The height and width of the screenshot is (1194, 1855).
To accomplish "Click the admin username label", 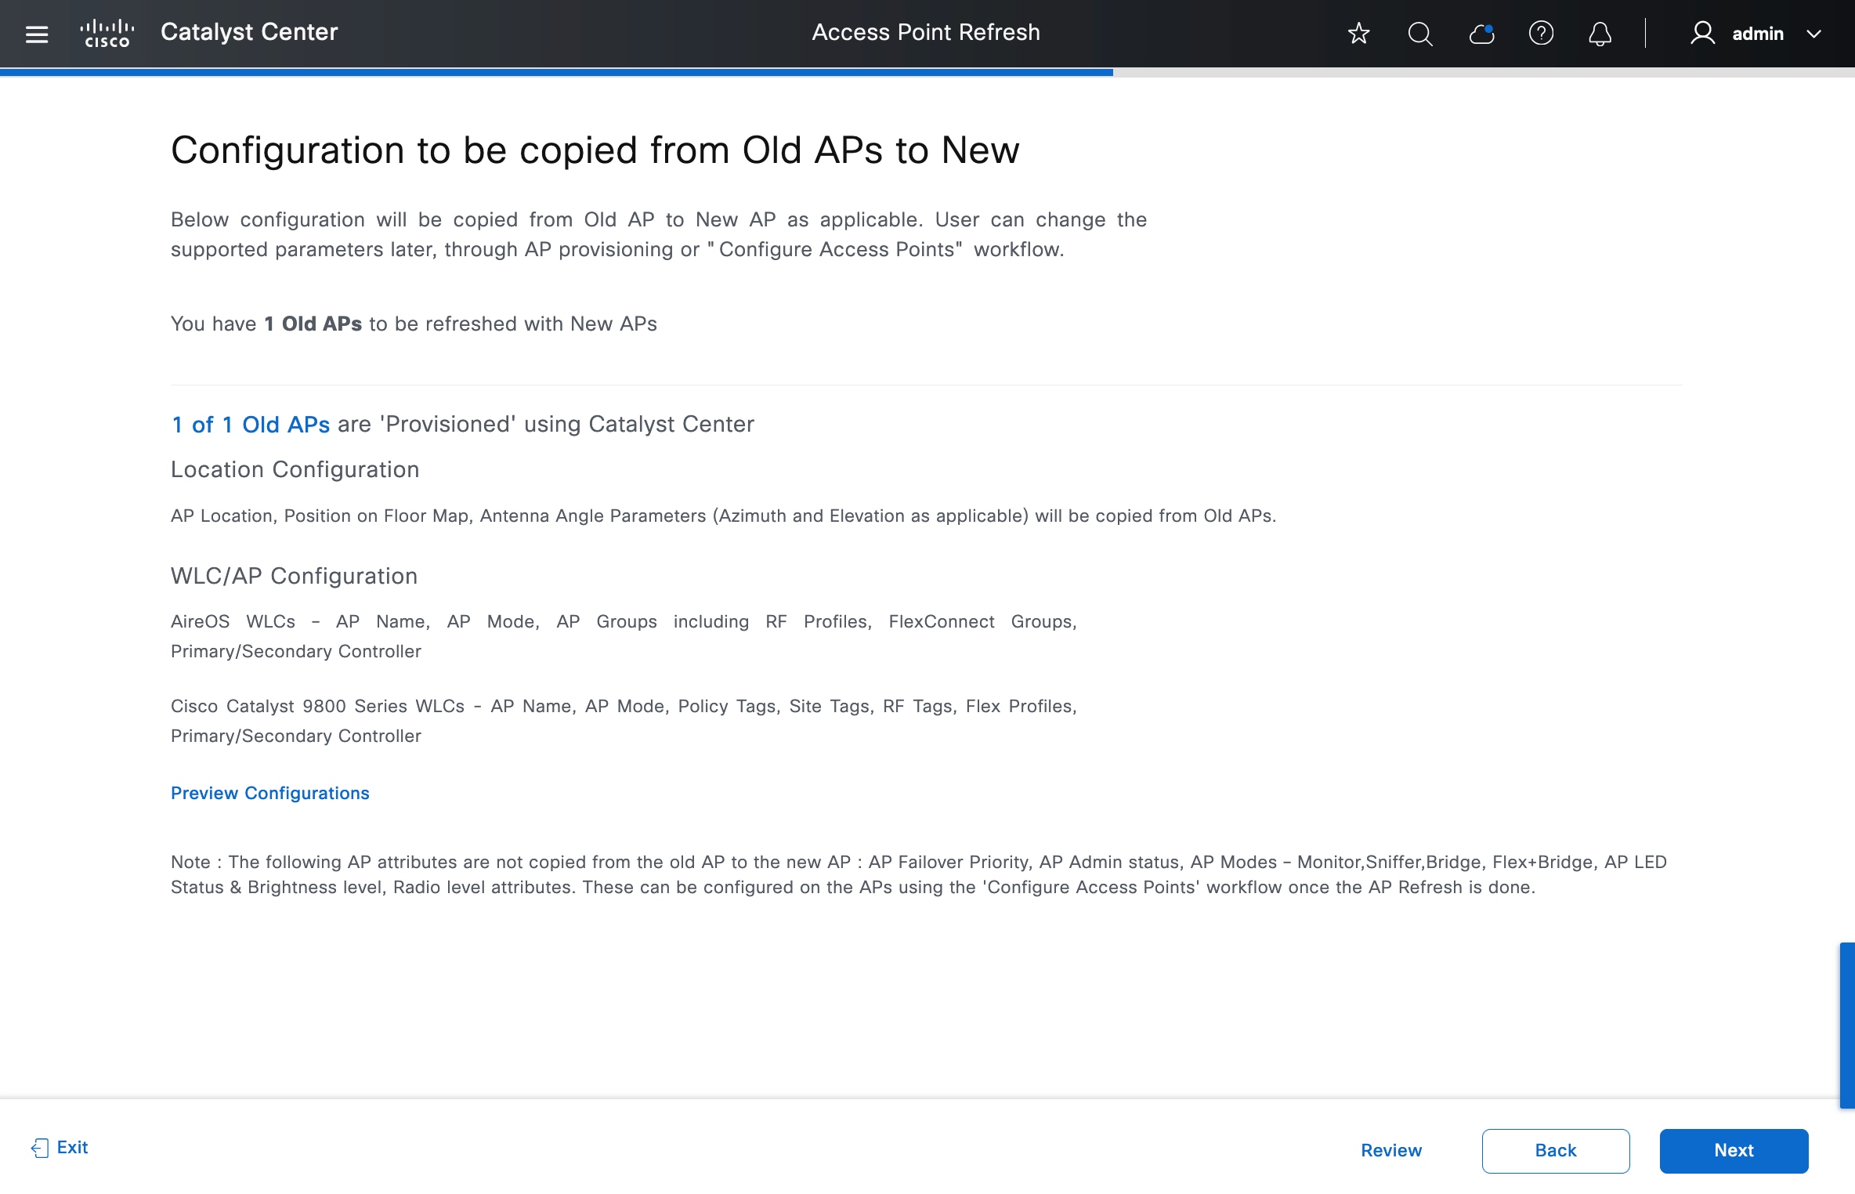I will click(1757, 34).
